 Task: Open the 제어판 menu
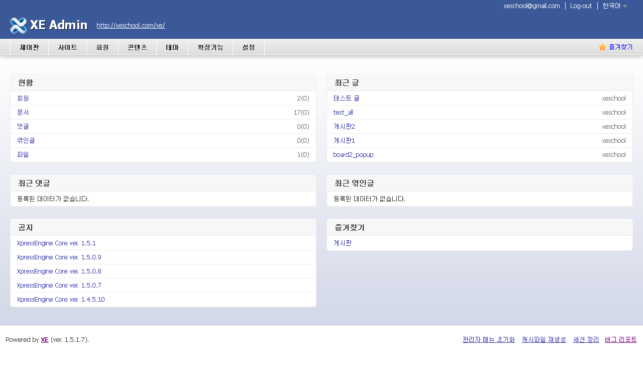(29, 47)
